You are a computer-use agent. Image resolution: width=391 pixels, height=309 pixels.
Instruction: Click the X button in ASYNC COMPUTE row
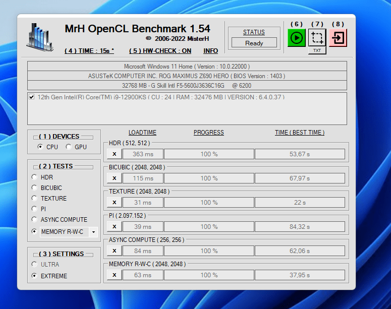(x=115, y=251)
